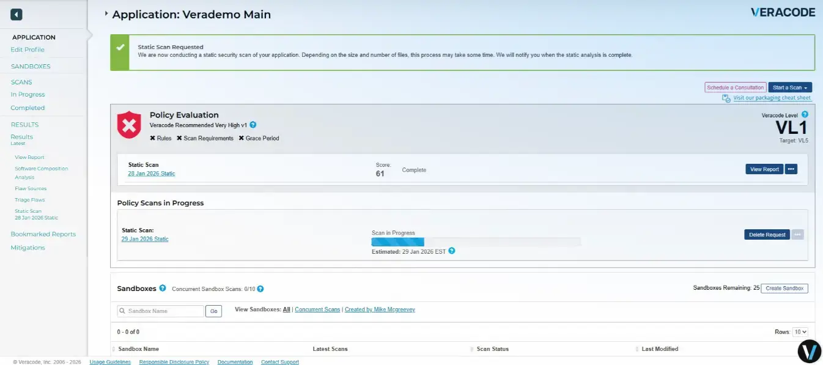Click the VL1 Veracode Level text
Image resolution: width=823 pixels, height=365 pixels.
tap(792, 128)
